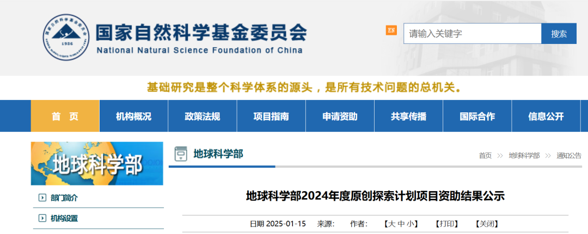Screen dimensions: 588x234
Task: Open the 项目指南 navigation menu
Action: coord(271,116)
